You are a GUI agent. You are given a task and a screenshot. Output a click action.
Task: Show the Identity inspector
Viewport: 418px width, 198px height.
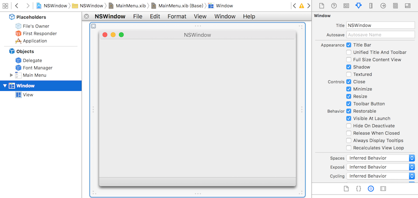pyautogui.click(x=346, y=5)
